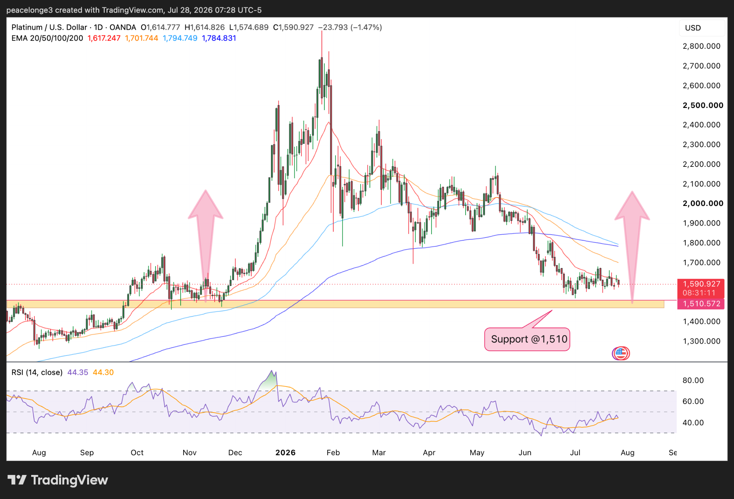Click the countdown timer 08:31:11

pos(699,293)
